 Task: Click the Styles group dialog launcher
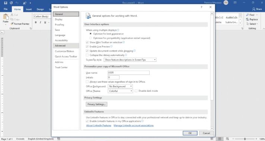pos(242,28)
